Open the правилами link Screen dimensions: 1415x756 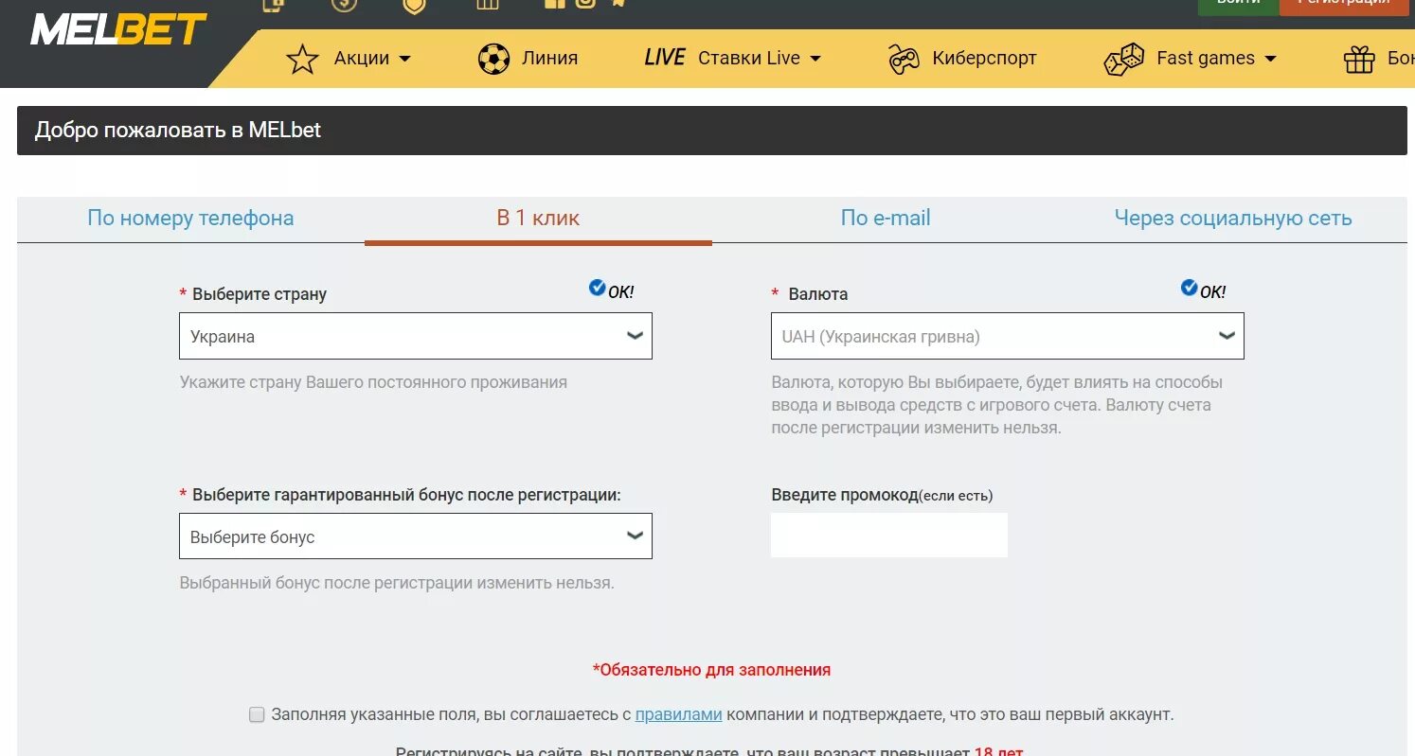(679, 715)
